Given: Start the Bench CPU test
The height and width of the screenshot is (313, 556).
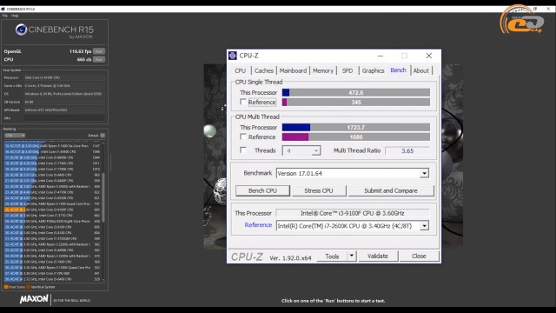Looking at the screenshot, I should click(262, 191).
